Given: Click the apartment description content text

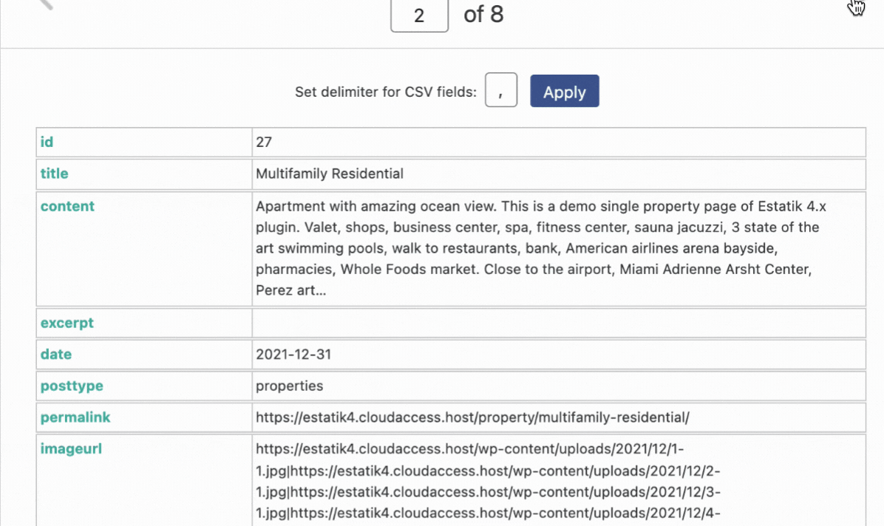Looking at the screenshot, I should pos(537,248).
